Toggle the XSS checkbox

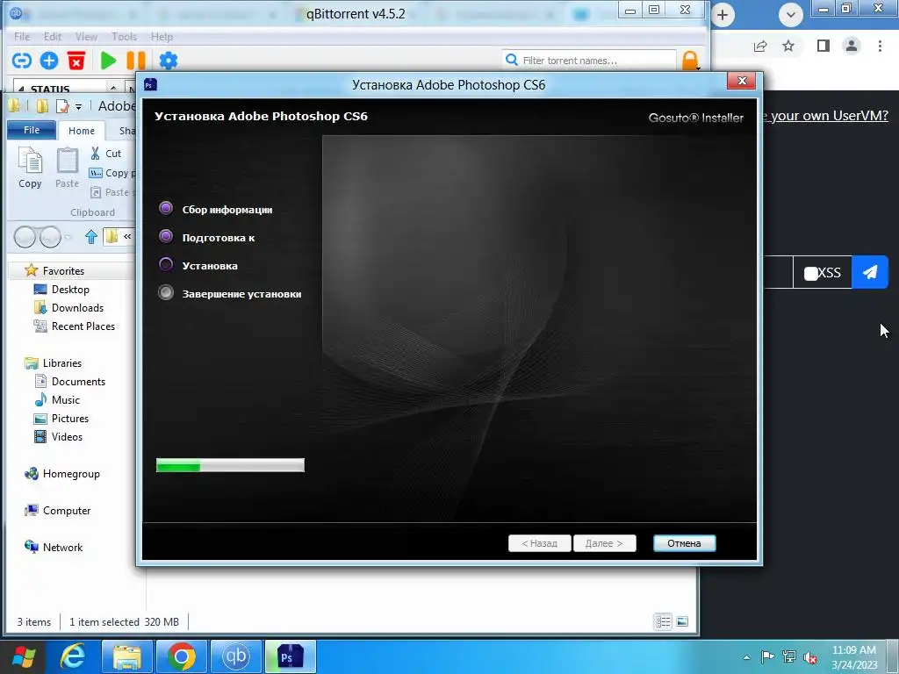pyautogui.click(x=810, y=274)
